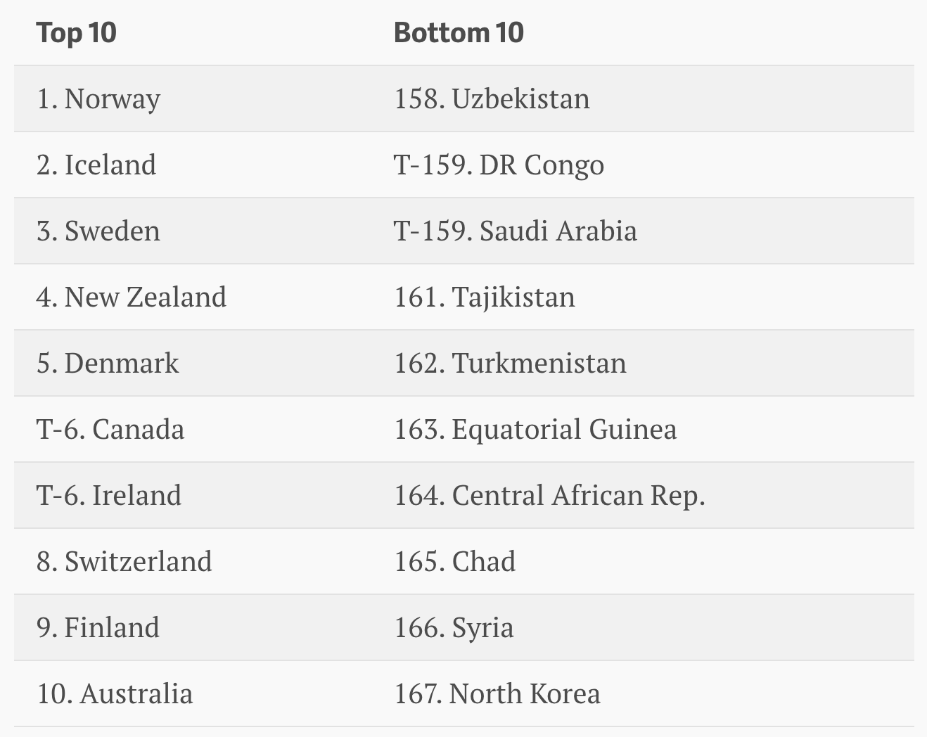Select the T-6. Ireland entry
The height and width of the screenshot is (737, 927).
coord(109,496)
